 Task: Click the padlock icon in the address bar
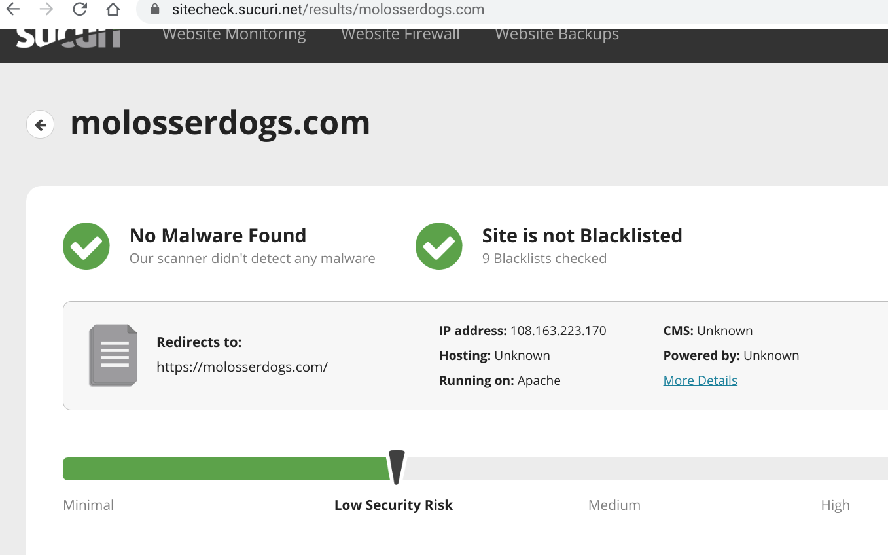(x=155, y=9)
